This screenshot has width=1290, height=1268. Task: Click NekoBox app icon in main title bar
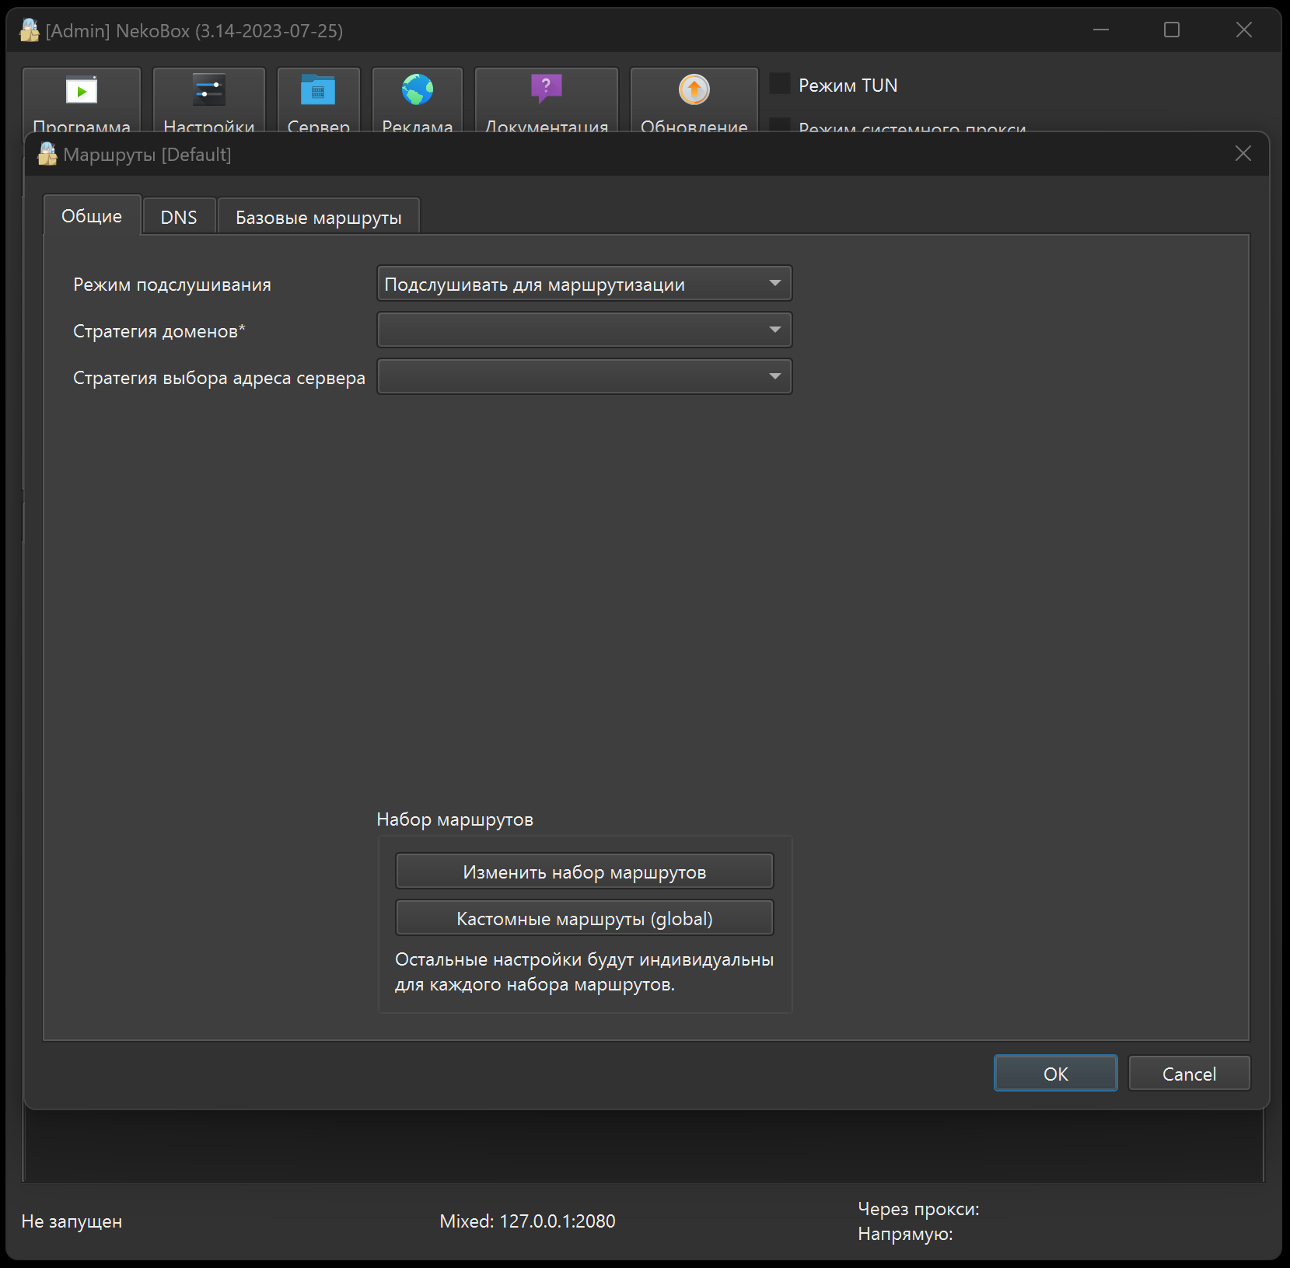tap(30, 31)
